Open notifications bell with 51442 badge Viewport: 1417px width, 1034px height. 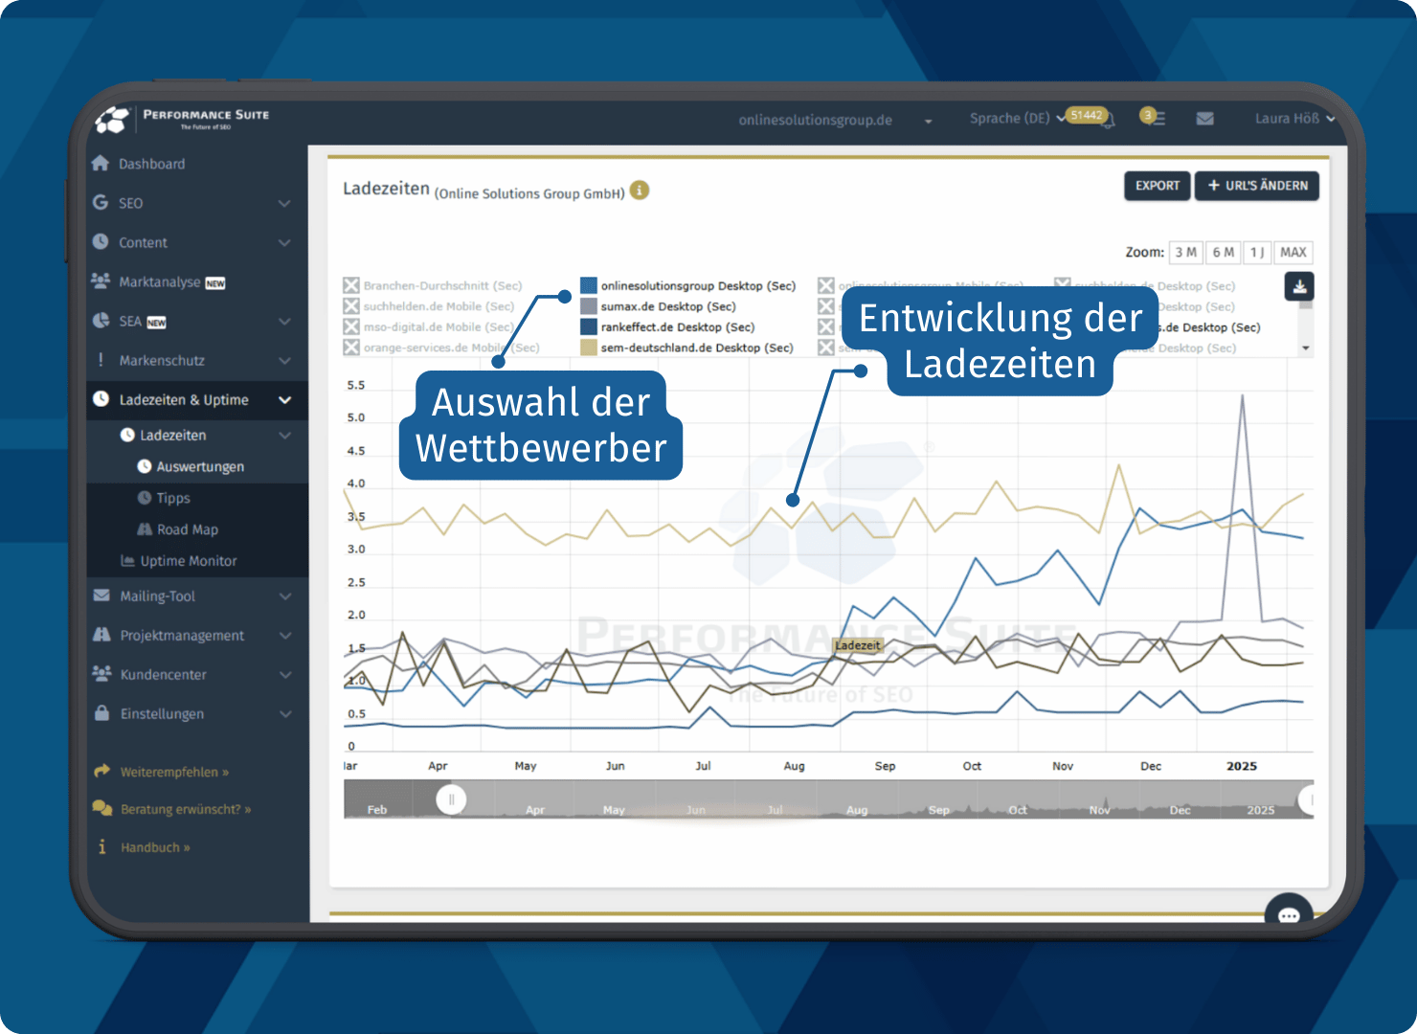1091,118
